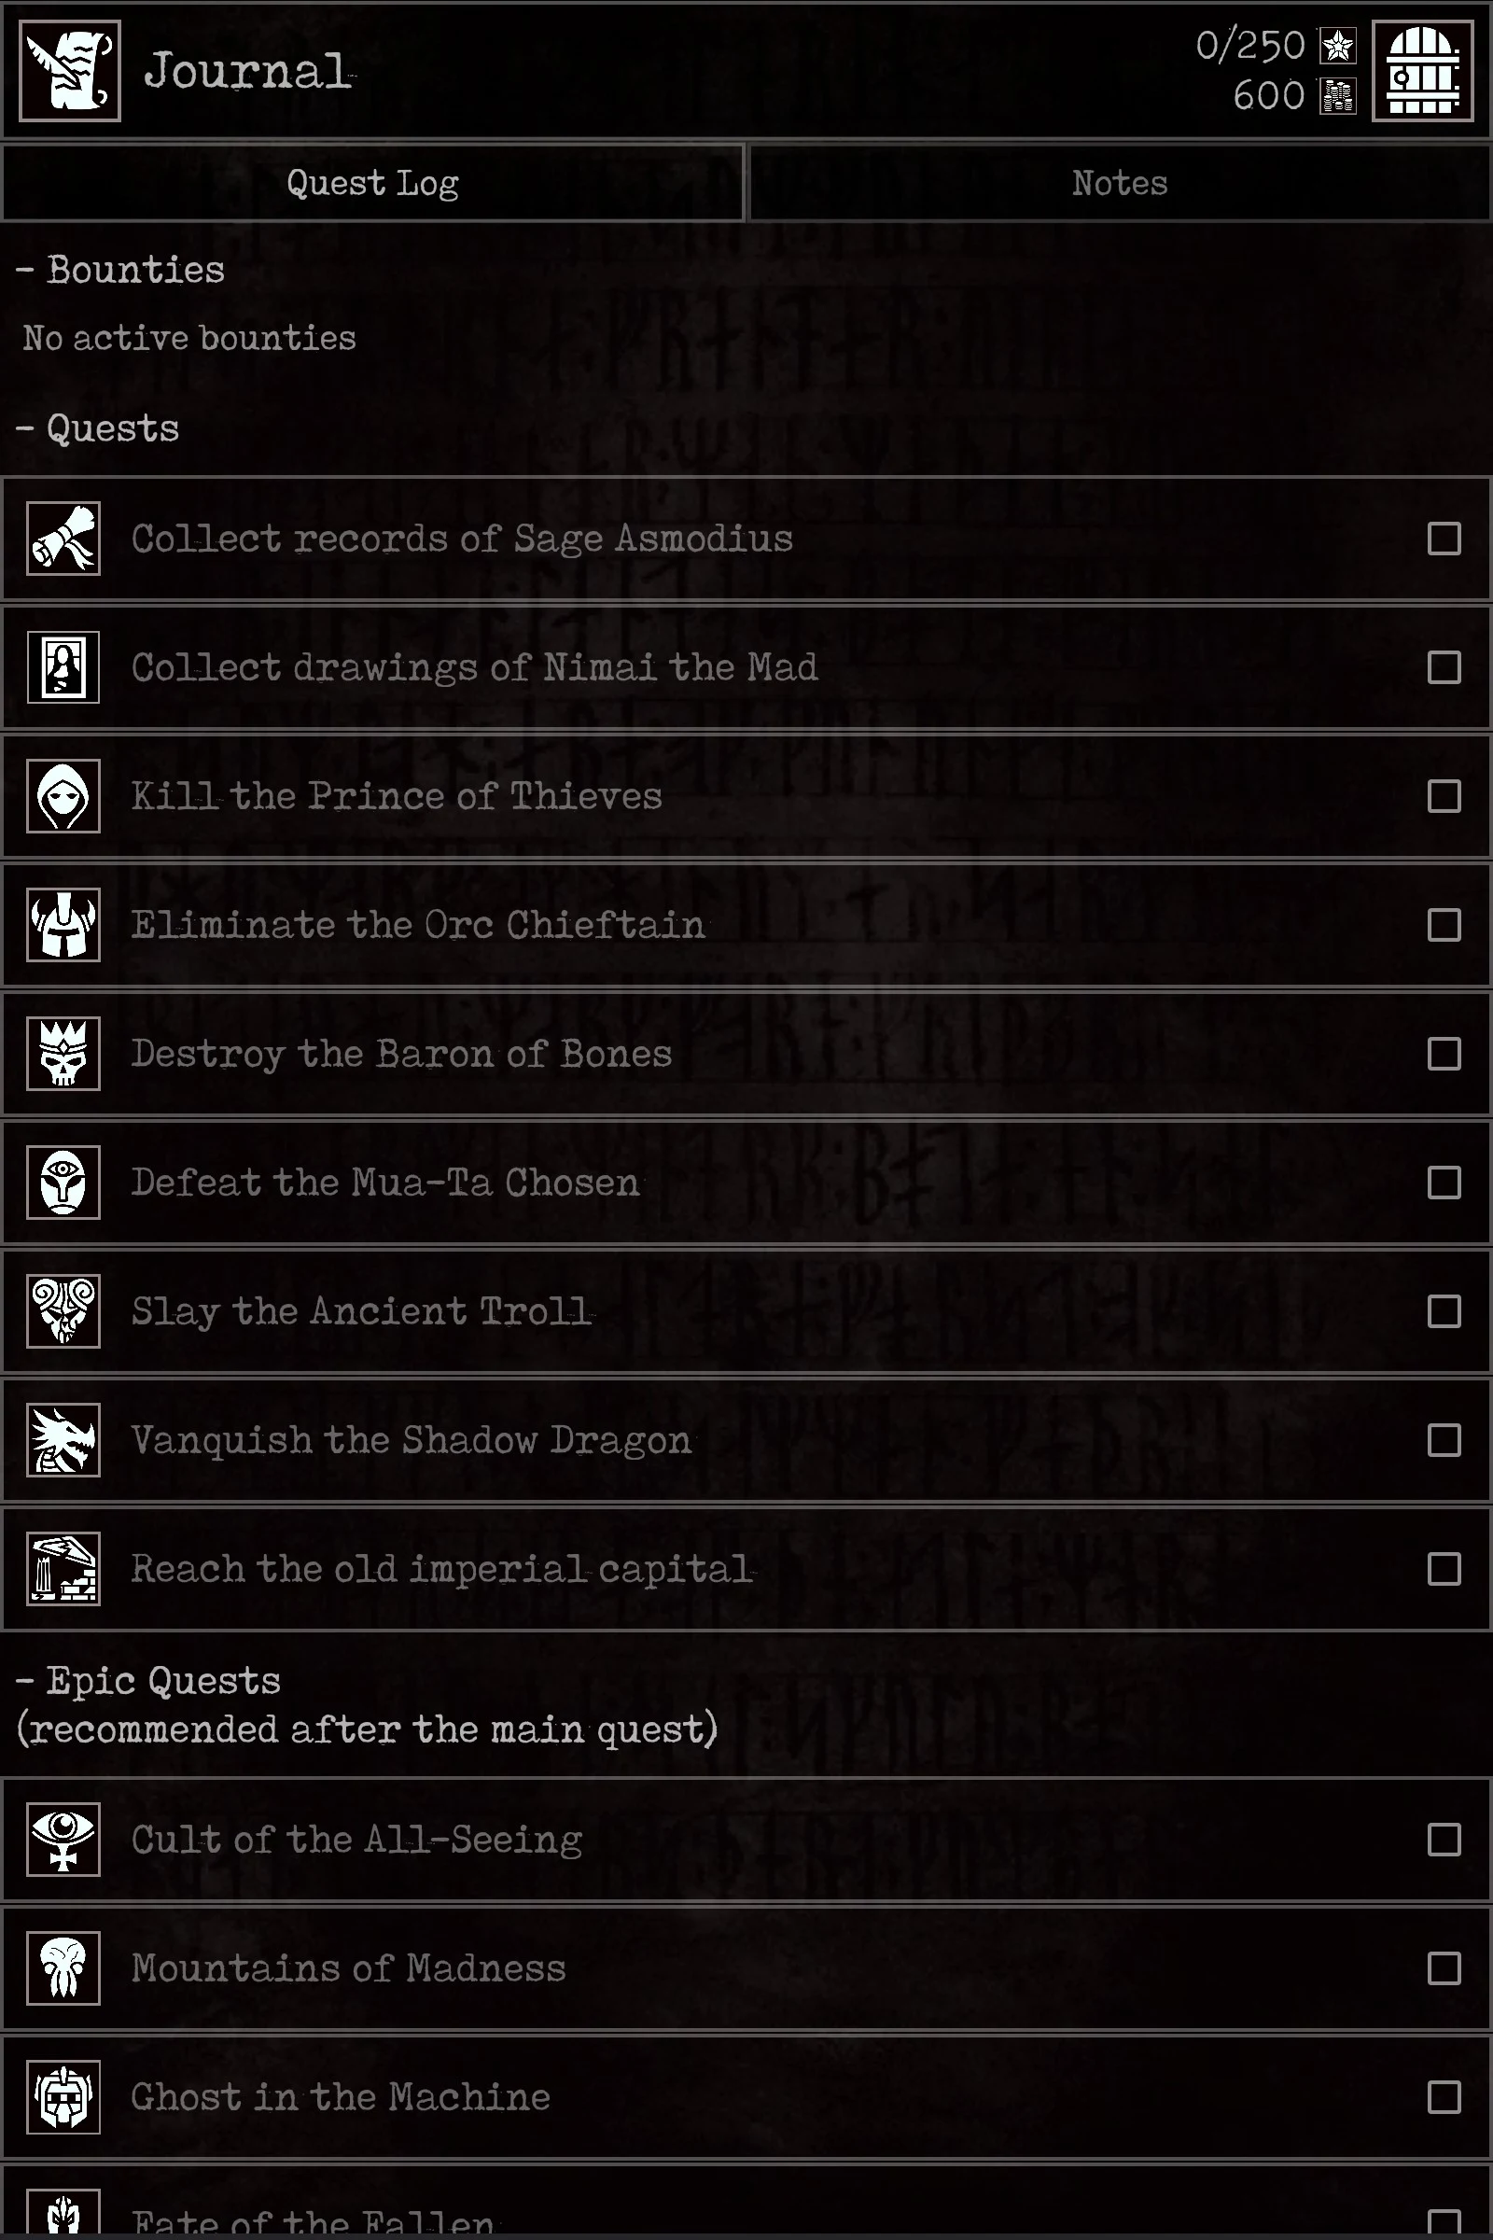Click the crowned skull Baron of Bones icon

tap(63, 1054)
